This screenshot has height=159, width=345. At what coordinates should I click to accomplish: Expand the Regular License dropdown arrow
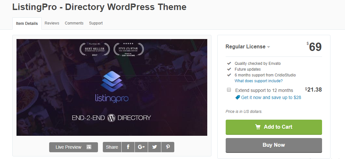tap(268, 47)
